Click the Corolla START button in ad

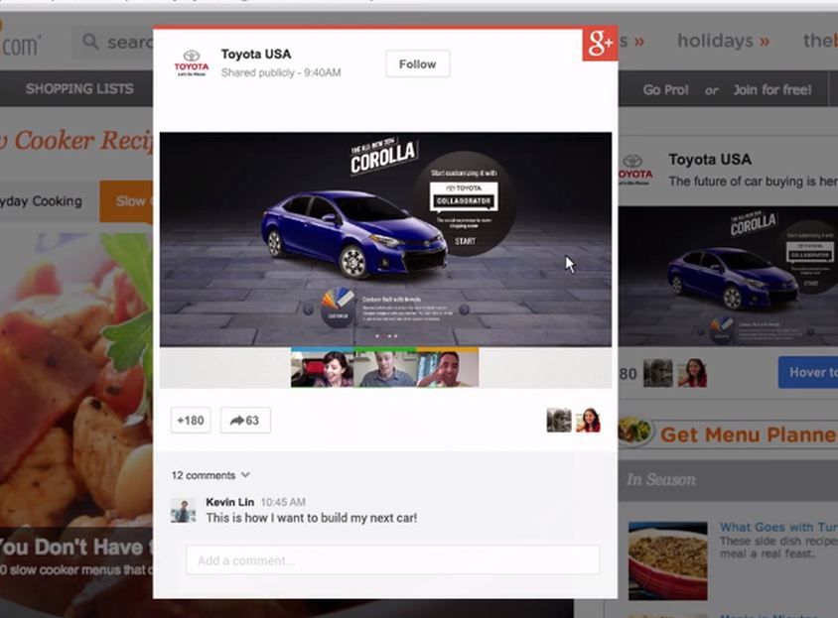pos(465,241)
